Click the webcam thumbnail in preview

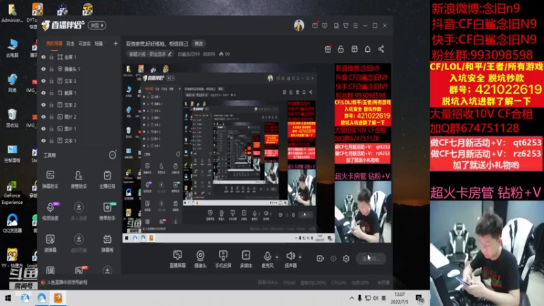point(362,211)
